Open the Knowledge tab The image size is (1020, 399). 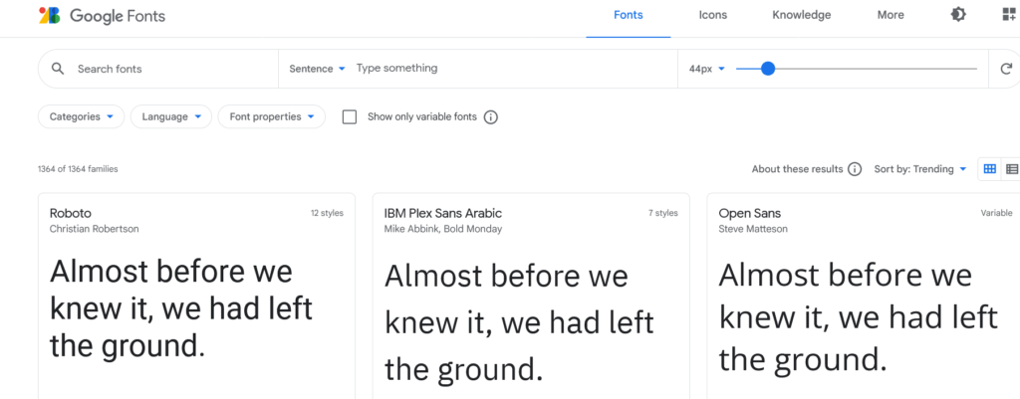[802, 15]
